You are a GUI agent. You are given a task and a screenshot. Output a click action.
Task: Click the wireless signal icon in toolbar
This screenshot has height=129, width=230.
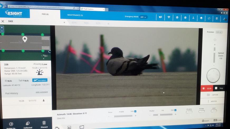point(169,17)
